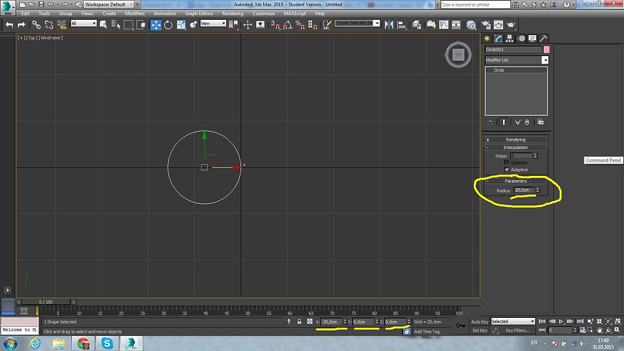Open the Schematic View icon
This screenshot has width=624, height=351.
pos(456,25)
